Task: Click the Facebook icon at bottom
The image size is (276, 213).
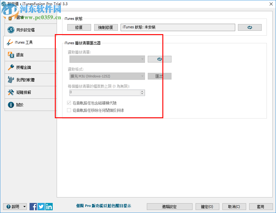Action: (33, 206)
